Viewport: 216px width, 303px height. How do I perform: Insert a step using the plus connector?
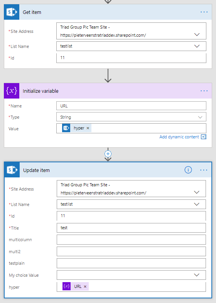[x=108, y=154]
